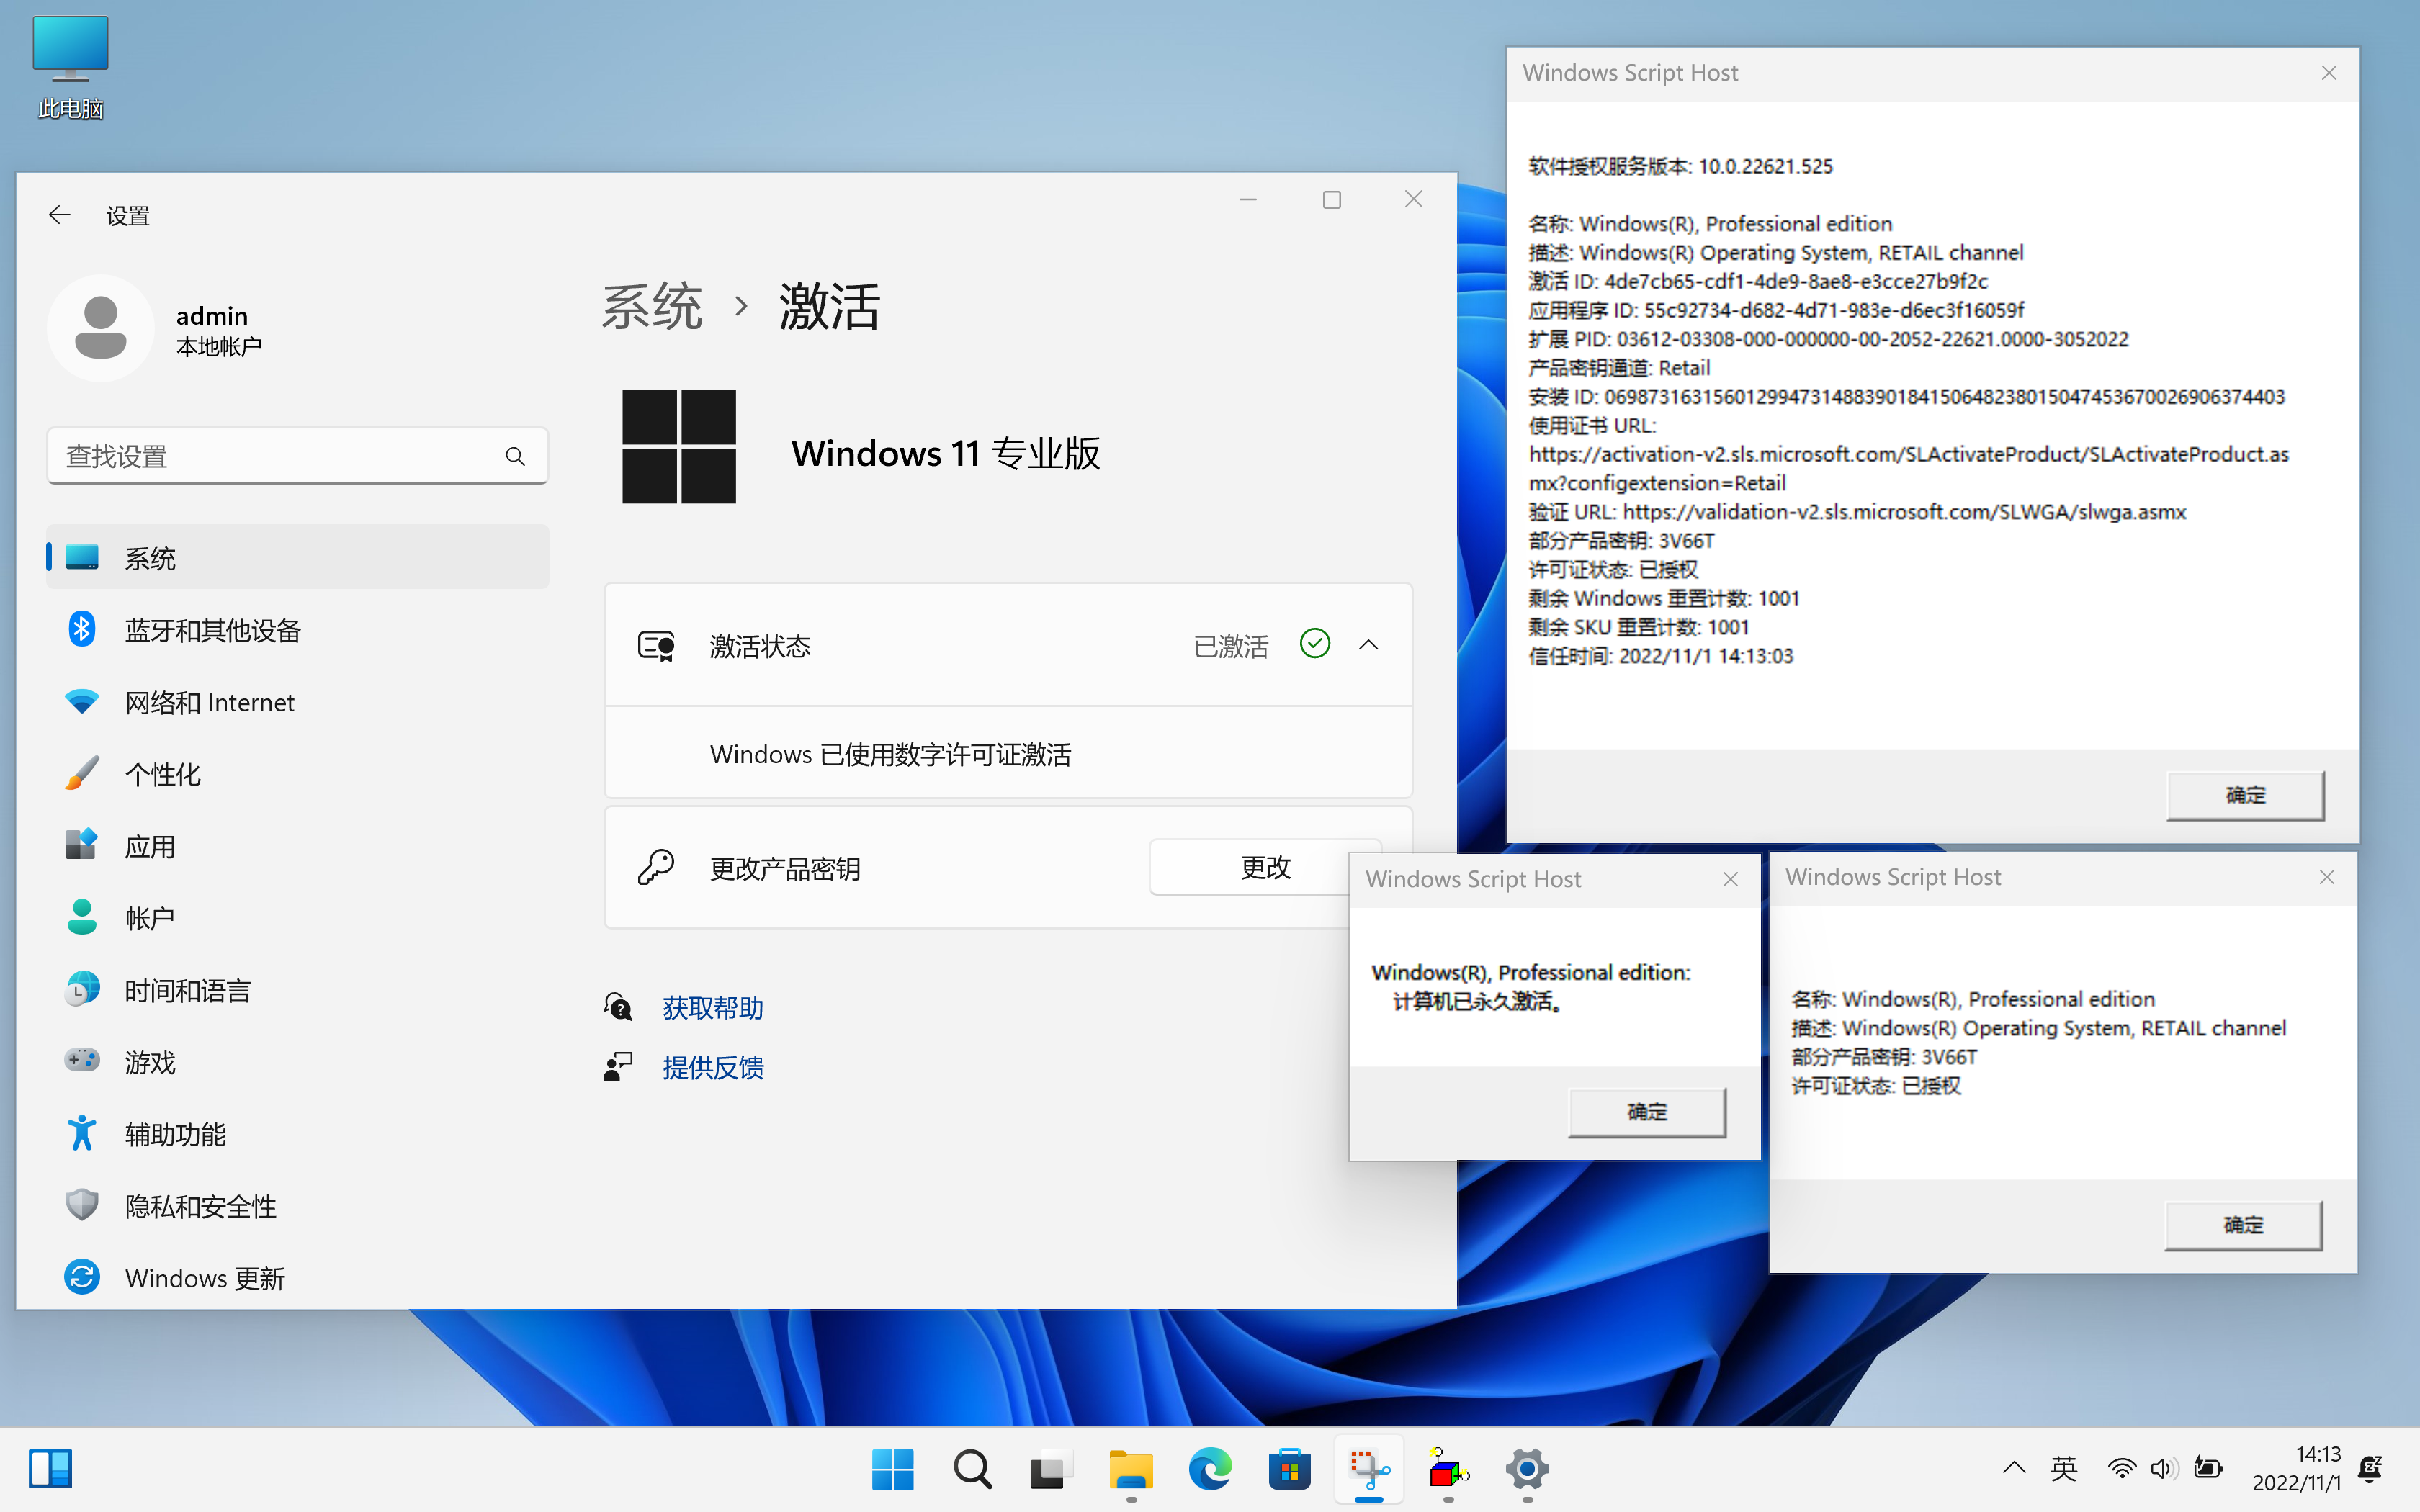The width and height of the screenshot is (2420, 1512).
Task: Click the 更改 product key button
Action: [1265, 867]
